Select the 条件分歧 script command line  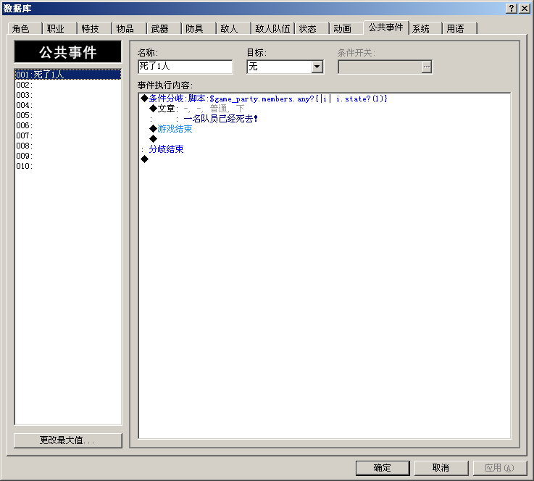pos(325,99)
